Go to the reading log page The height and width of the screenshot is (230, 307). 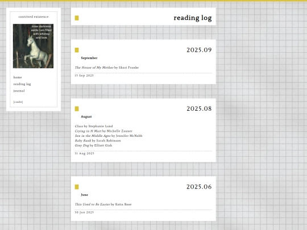pos(22,84)
